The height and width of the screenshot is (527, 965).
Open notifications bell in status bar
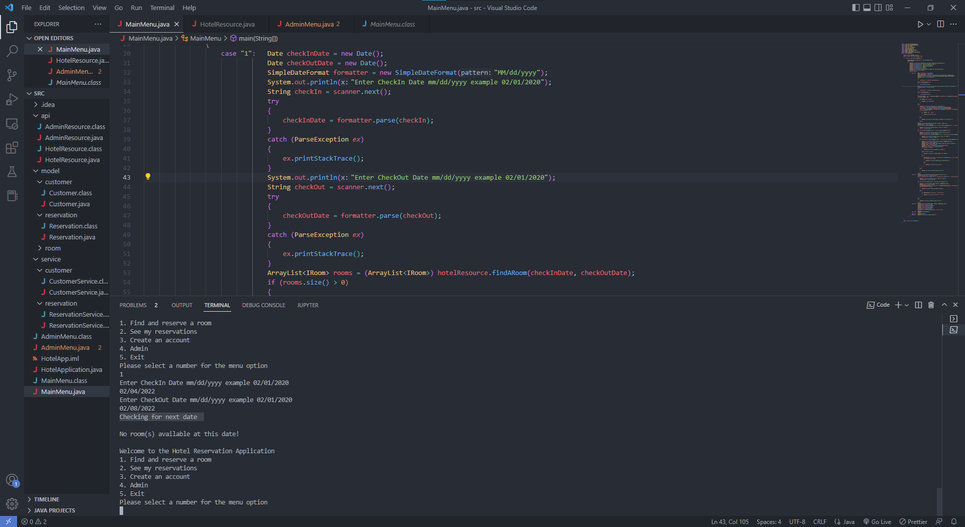(x=953, y=521)
